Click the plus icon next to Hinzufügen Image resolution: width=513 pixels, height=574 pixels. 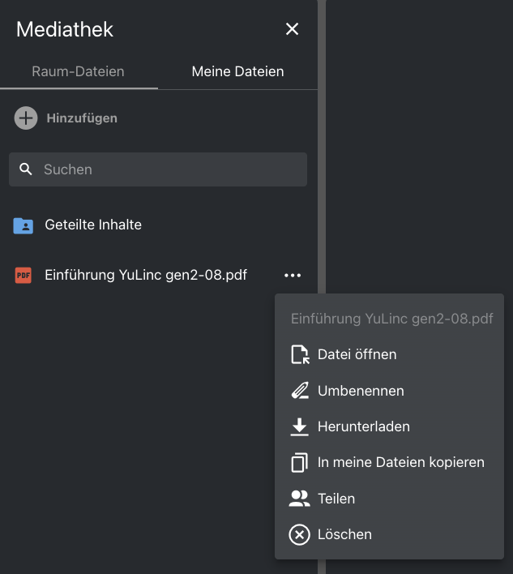pos(26,118)
